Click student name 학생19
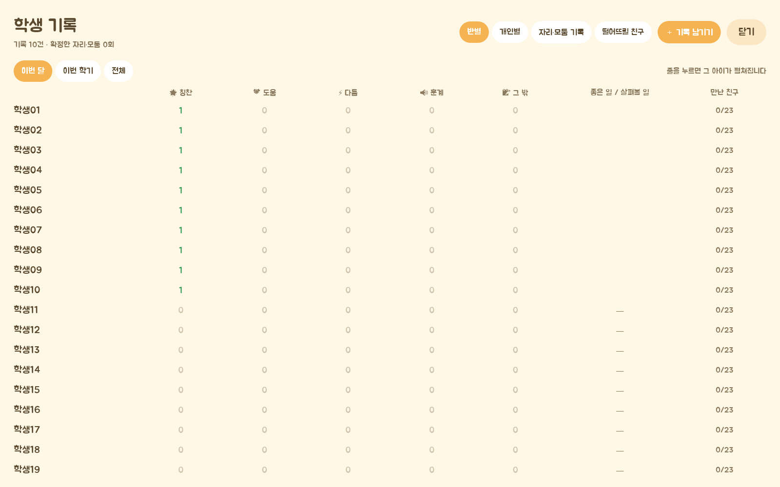The width and height of the screenshot is (780, 487). pyautogui.click(x=27, y=469)
